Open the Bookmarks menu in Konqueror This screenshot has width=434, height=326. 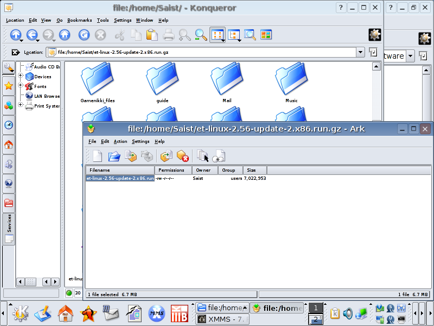click(80, 20)
